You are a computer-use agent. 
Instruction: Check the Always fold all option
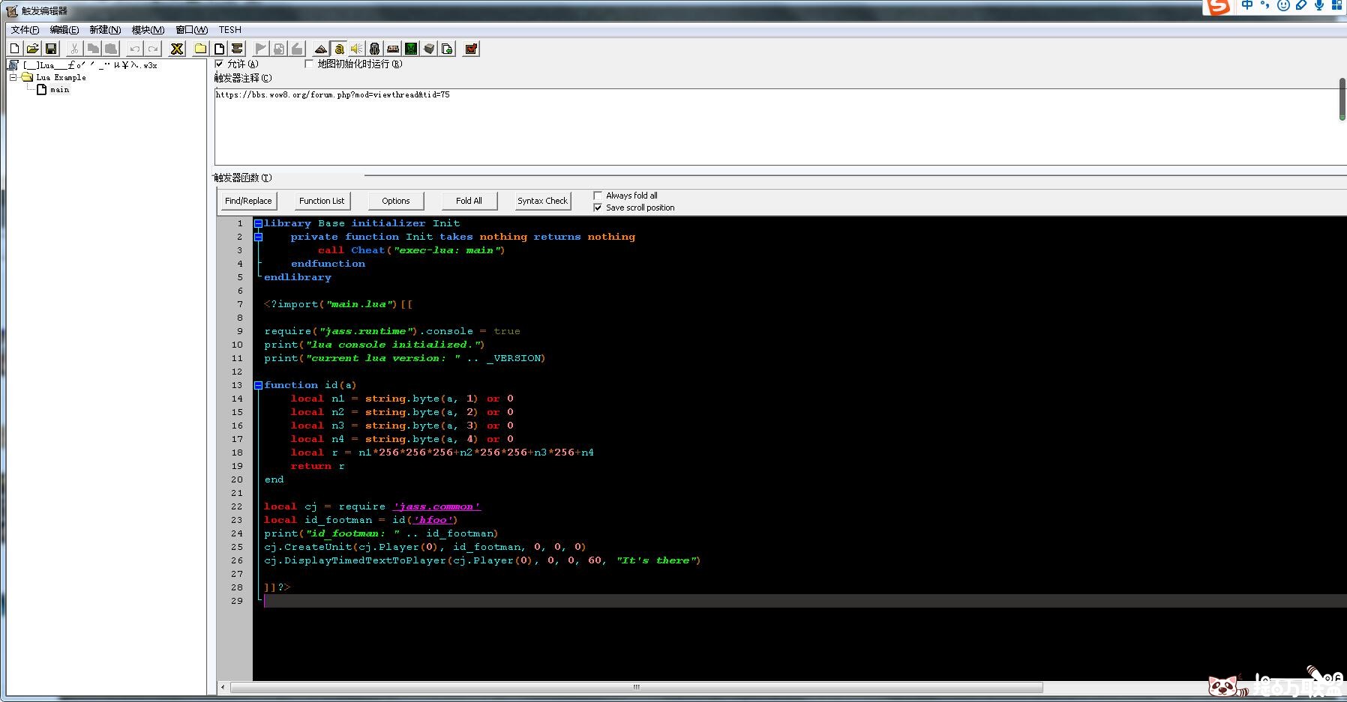tap(598, 196)
